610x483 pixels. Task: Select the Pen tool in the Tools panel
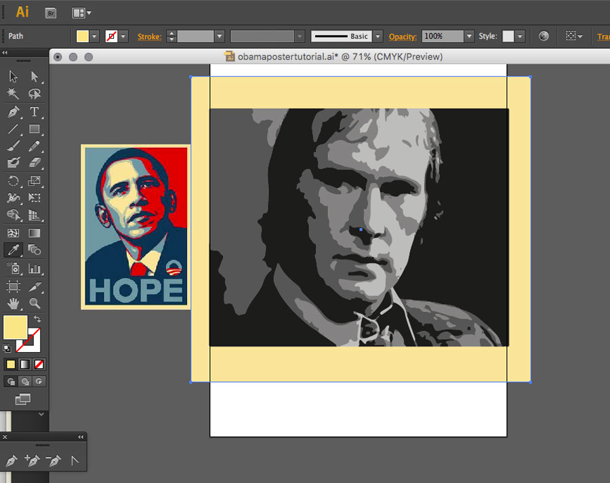tap(14, 112)
